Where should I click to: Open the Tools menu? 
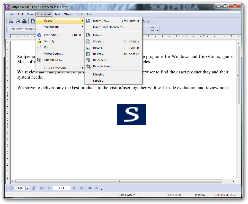(x=80, y=14)
